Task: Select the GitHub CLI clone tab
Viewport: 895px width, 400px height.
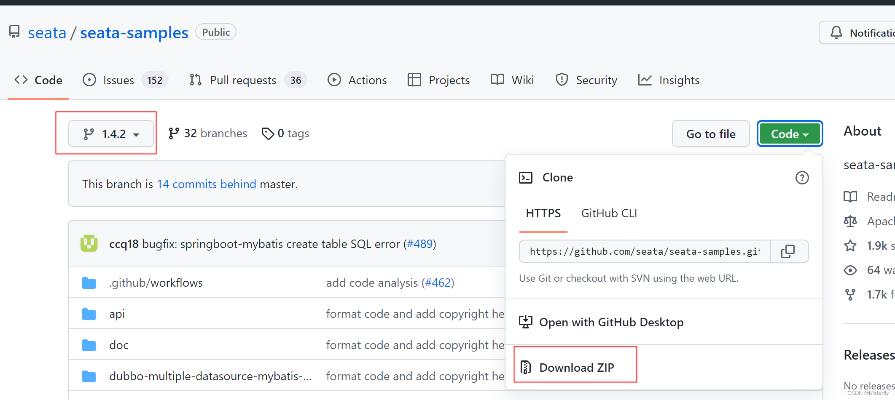Action: tap(609, 213)
